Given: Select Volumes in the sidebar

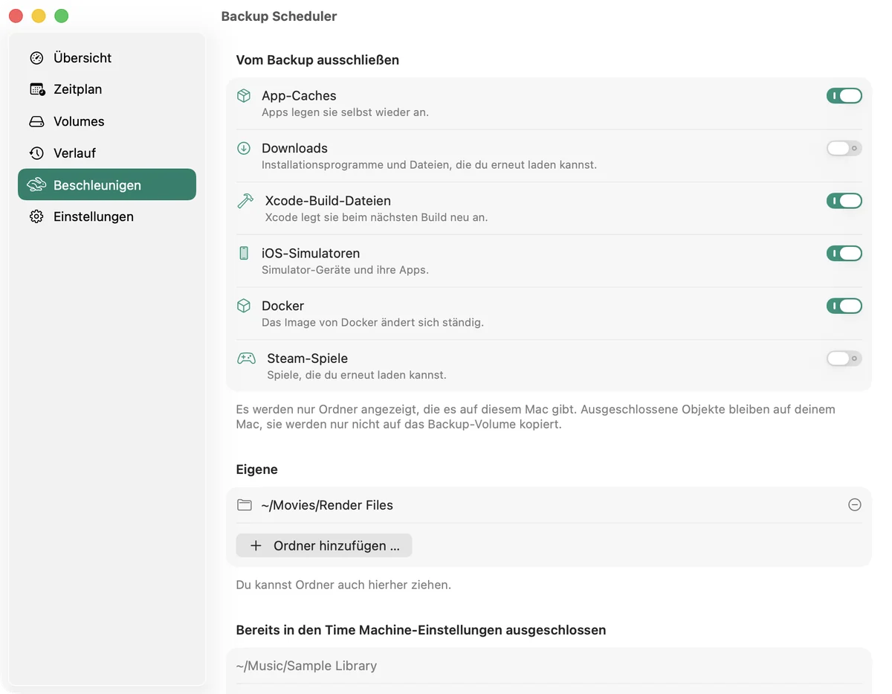Looking at the screenshot, I should coord(107,121).
